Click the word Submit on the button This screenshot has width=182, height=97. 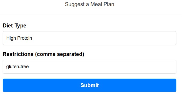(90, 85)
